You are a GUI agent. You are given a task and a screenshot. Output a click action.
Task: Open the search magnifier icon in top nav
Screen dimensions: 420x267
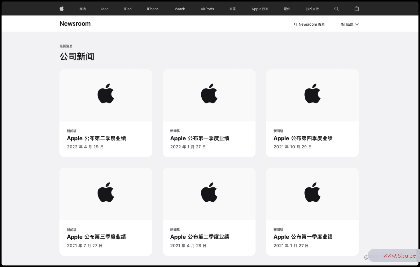(x=336, y=9)
